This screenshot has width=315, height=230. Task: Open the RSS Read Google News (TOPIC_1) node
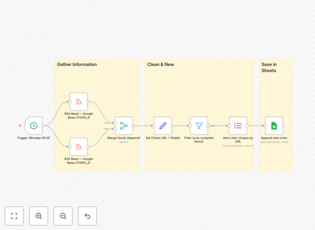(x=79, y=102)
